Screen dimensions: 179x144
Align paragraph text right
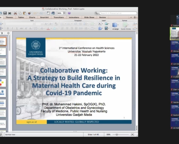(72, 28)
